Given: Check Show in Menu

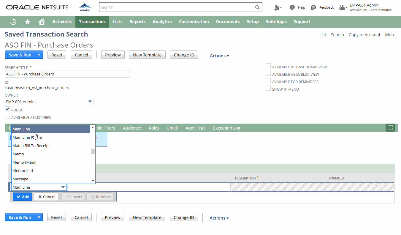Looking at the screenshot, I should click(268, 88).
